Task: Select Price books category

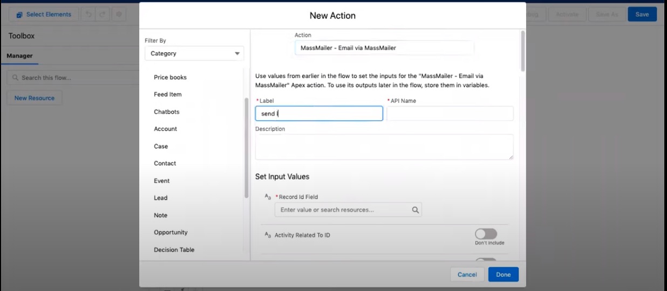Action: coord(170,77)
